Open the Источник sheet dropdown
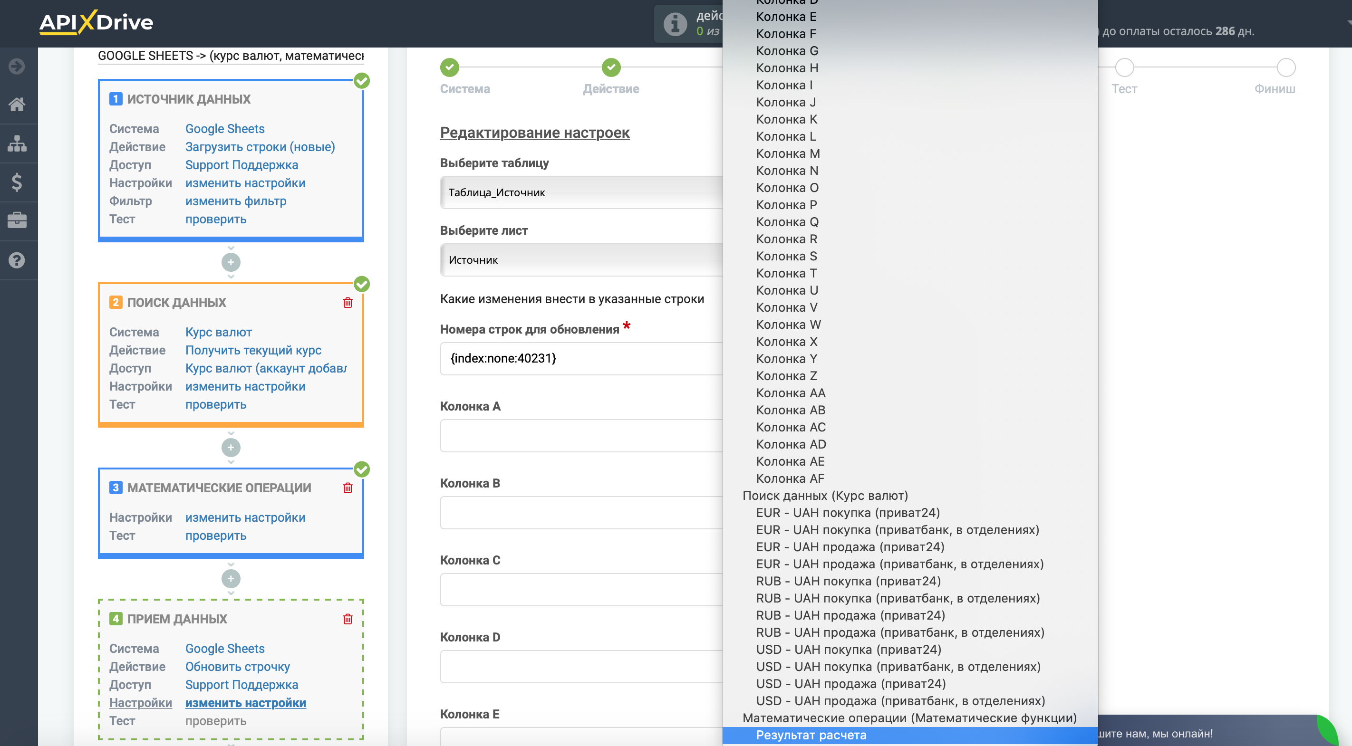Viewport: 1352px width, 746px height. click(x=581, y=260)
